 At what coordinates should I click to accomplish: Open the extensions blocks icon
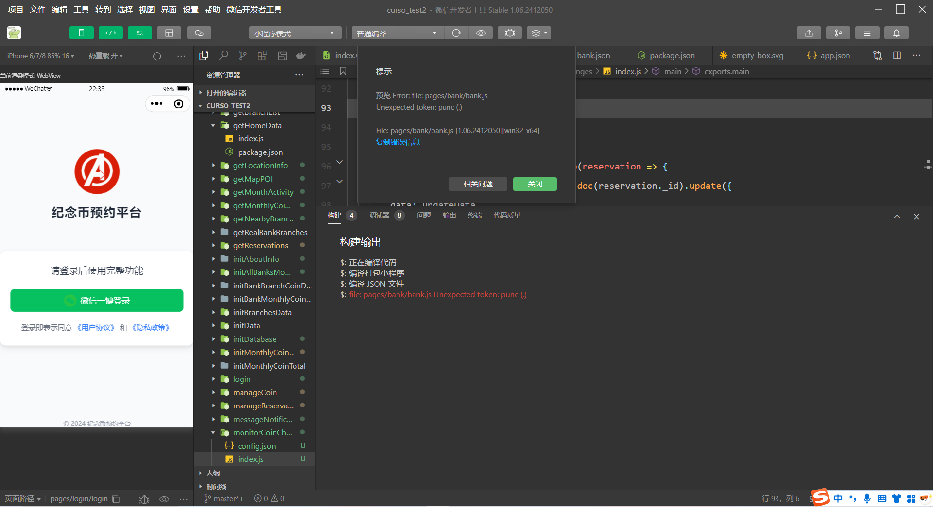tap(262, 56)
